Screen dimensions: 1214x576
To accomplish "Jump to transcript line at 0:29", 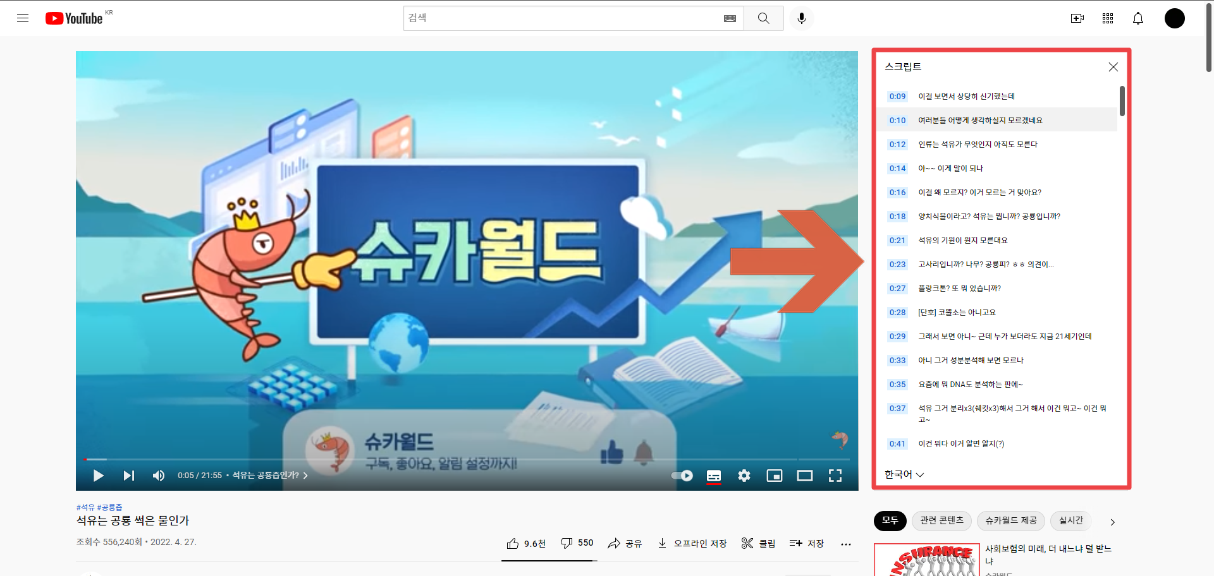I will (996, 336).
